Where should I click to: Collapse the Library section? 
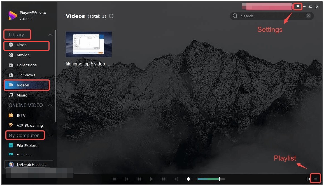click(x=50, y=34)
